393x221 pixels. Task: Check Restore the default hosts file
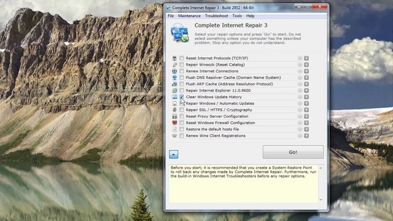coord(182,130)
